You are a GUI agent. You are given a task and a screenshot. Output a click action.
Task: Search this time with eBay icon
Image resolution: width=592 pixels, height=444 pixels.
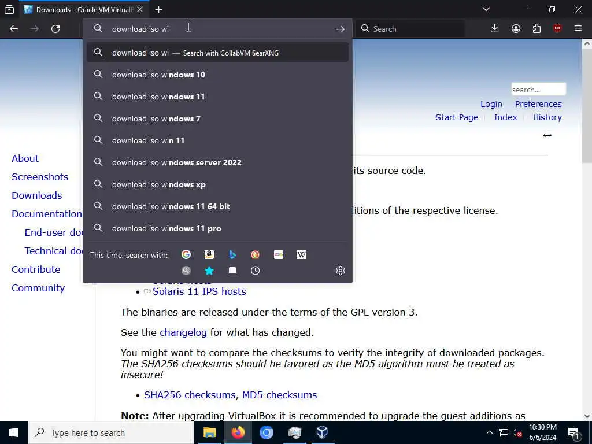click(279, 254)
